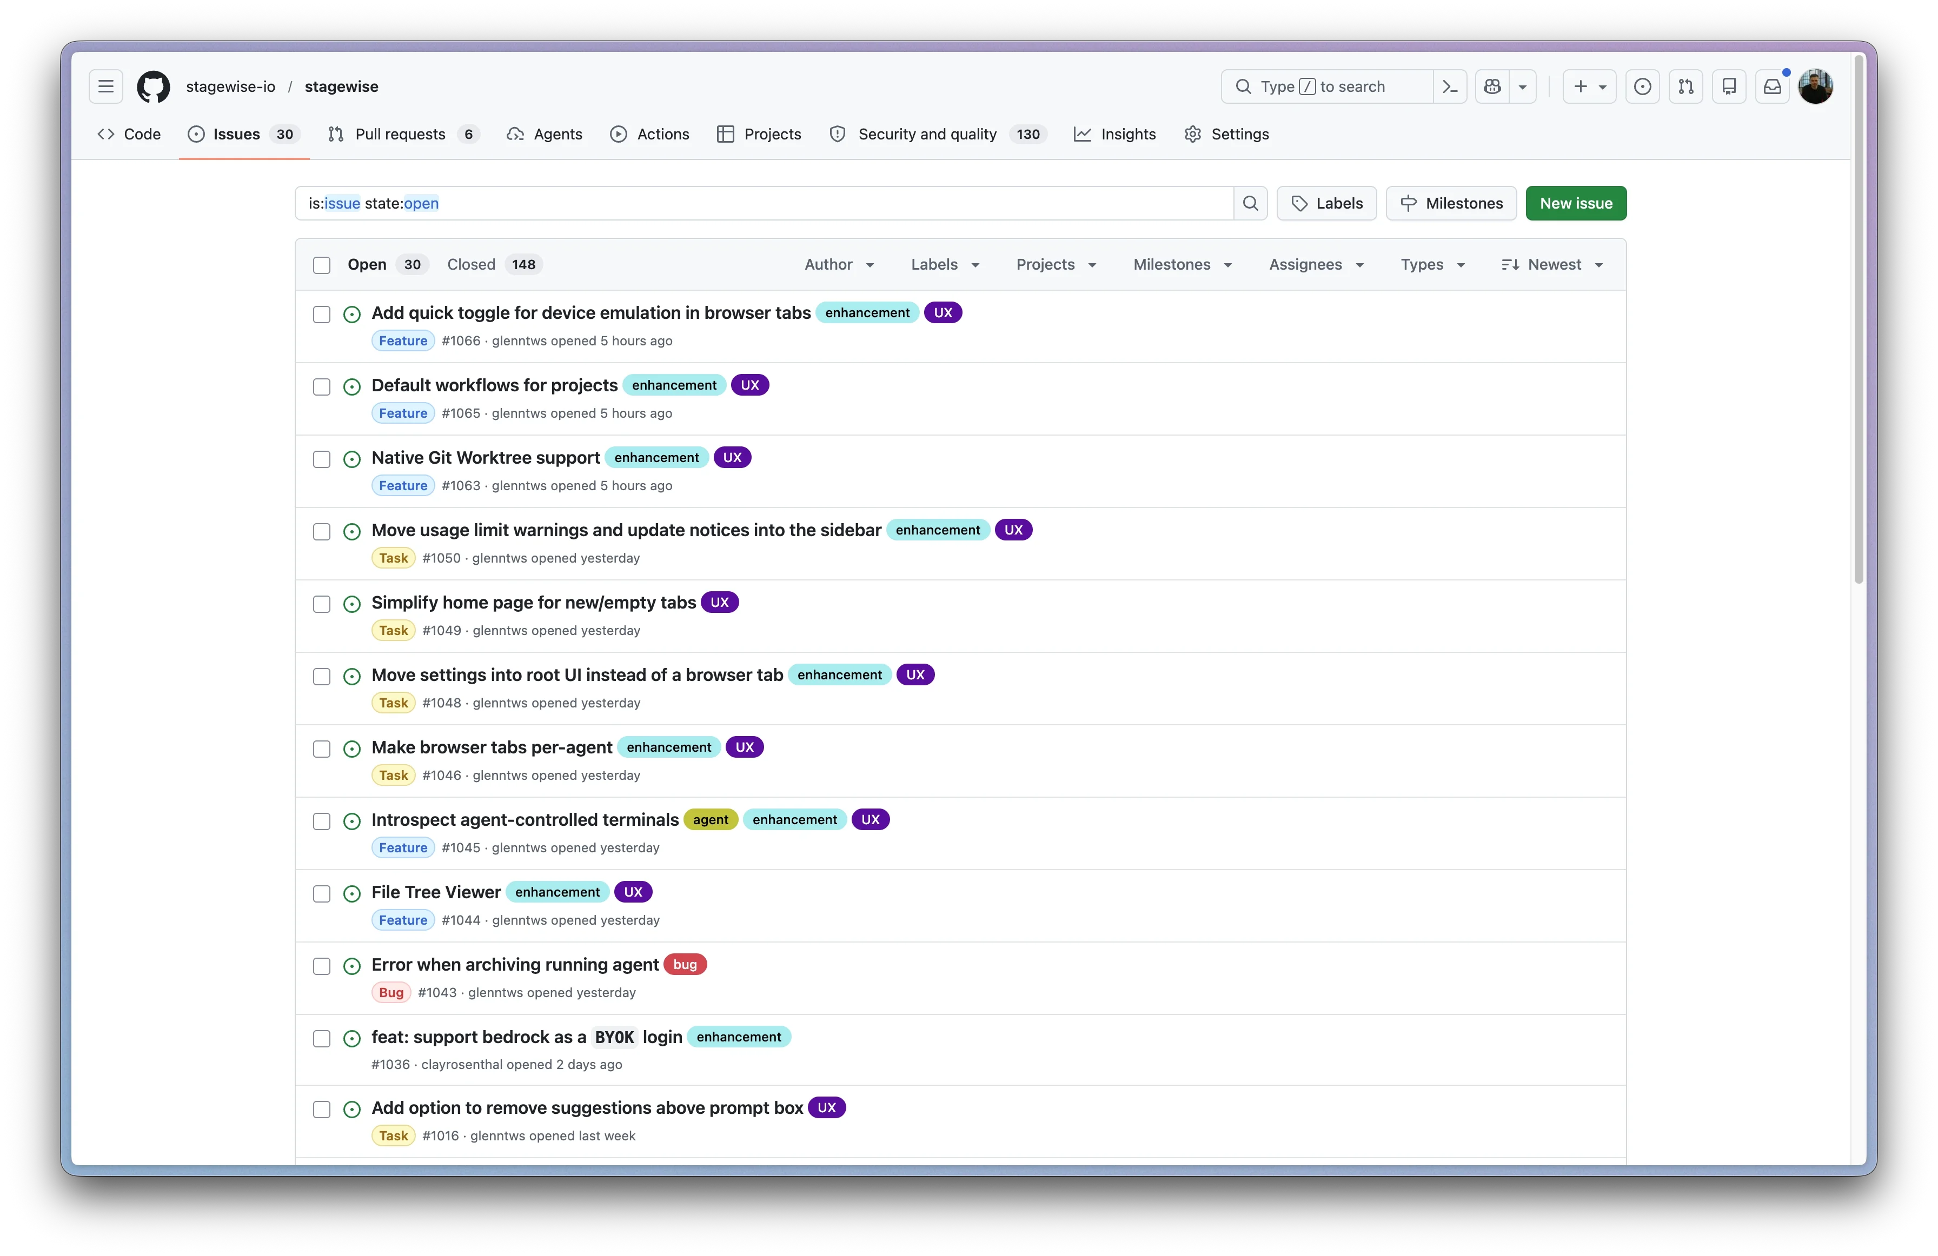Go to GitHub home via Octocat logo
The height and width of the screenshot is (1256, 1938).
(153, 86)
